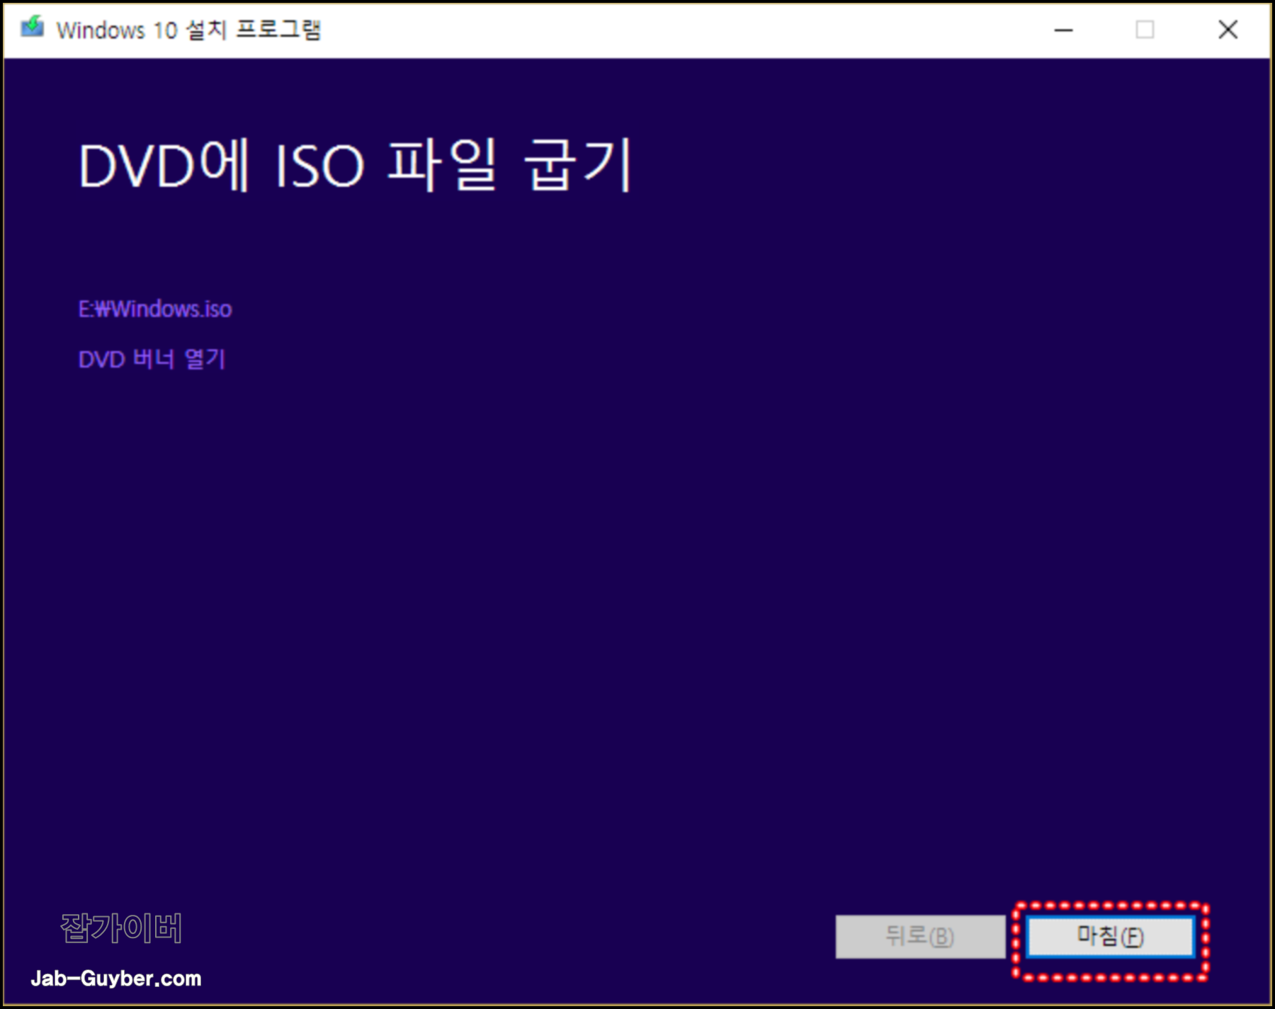Click the heading DVD에 ISO 파일 굽기
The height and width of the screenshot is (1009, 1275).
(x=355, y=166)
